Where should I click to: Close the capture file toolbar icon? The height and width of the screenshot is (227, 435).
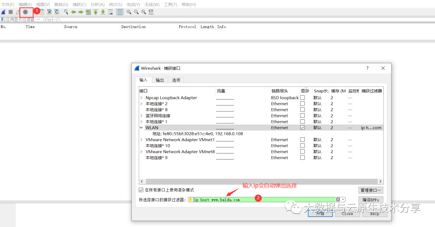pyautogui.click(x=50, y=12)
